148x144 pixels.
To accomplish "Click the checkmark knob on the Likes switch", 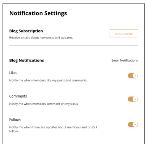I will 135,76.
